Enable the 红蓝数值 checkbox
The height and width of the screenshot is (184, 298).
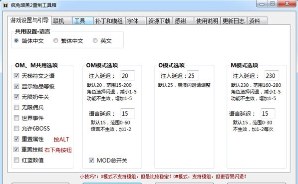16,160
